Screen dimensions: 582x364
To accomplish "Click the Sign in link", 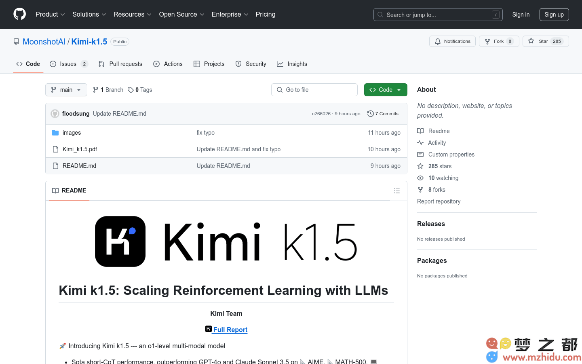I will click(x=521, y=15).
